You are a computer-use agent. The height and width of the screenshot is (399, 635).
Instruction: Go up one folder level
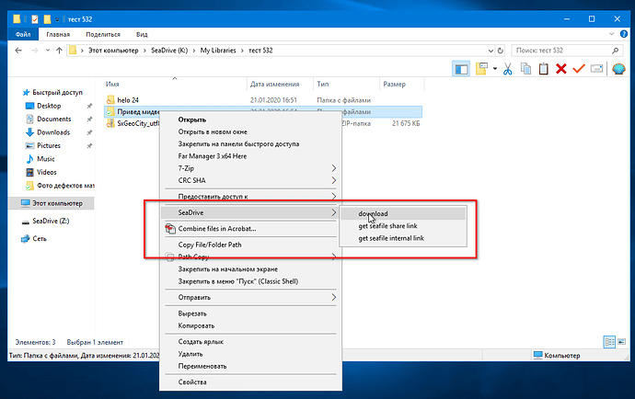point(59,51)
